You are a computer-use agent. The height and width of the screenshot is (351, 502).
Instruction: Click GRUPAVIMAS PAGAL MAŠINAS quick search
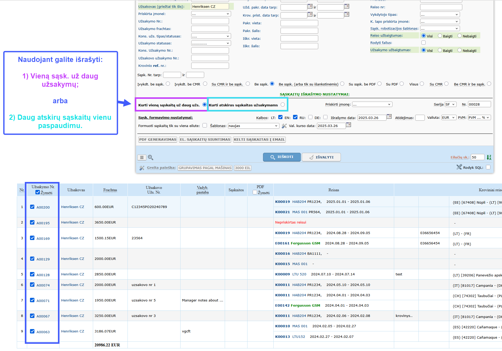[205, 168]
